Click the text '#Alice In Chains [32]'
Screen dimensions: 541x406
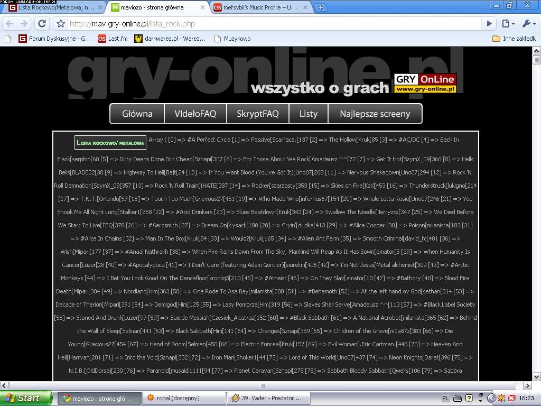pos(107,238)
